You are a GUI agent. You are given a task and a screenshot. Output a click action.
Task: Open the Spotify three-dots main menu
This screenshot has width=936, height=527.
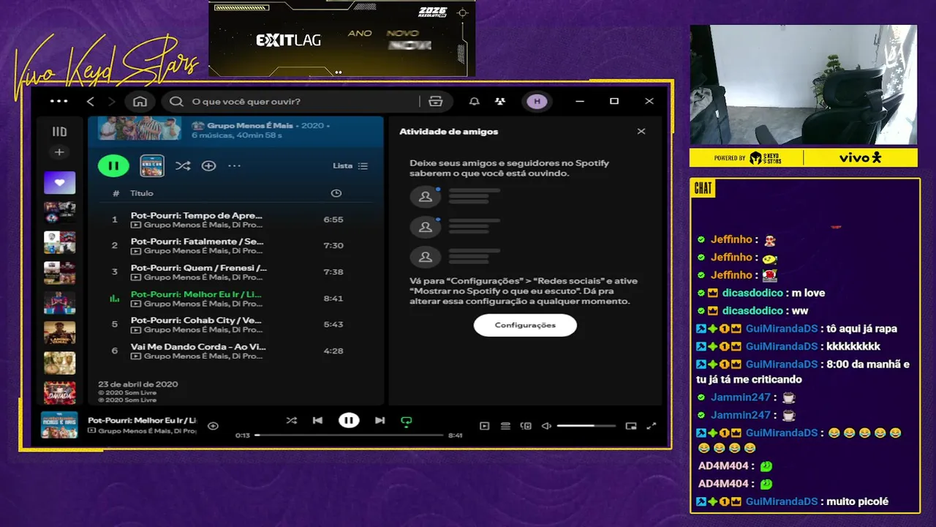point(58,101)
